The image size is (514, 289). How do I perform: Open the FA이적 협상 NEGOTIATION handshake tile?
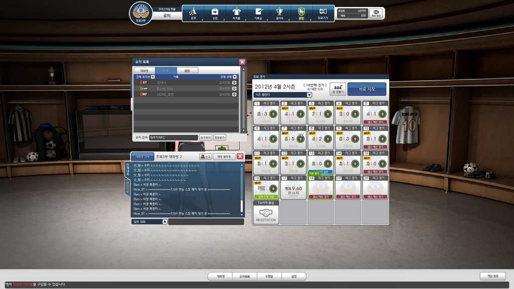pyautogui.click(x=267, y=215)
